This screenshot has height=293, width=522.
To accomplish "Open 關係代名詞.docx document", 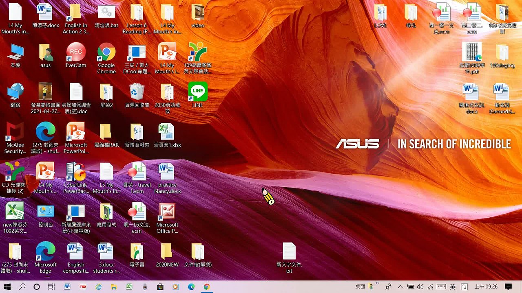I will [472, 99].
